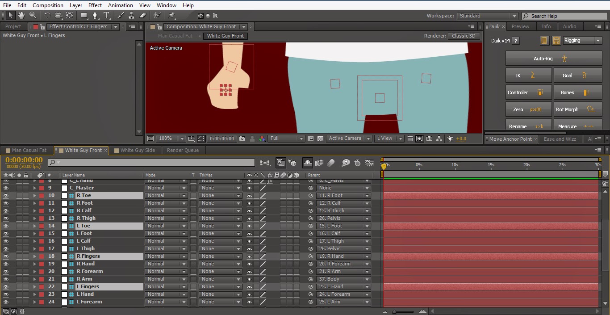Open the Active Camera view dropdown
This screenshot has width=610, height=315.
349,139
